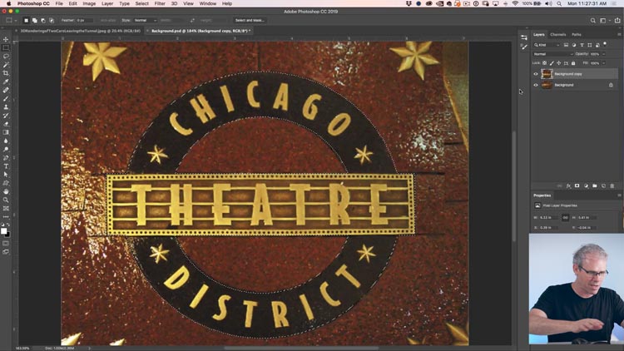
Task: Open the Filter menu
Action: [160, 3]
